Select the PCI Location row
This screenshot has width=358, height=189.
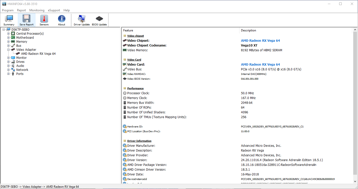coord(237,131)
